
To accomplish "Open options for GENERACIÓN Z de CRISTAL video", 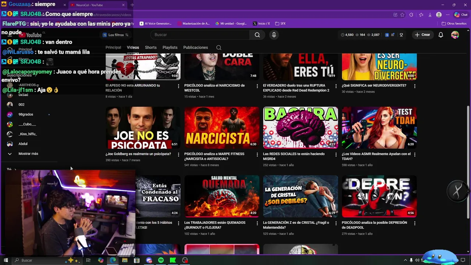I will (x=336, y=223).
